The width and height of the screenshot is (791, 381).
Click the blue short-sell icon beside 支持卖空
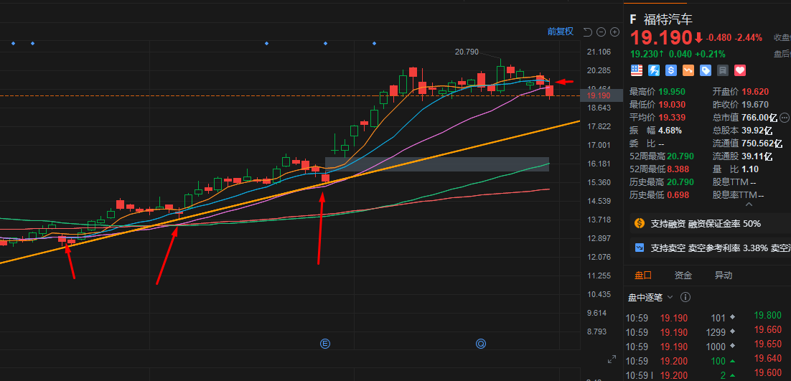tap(640, 248)
